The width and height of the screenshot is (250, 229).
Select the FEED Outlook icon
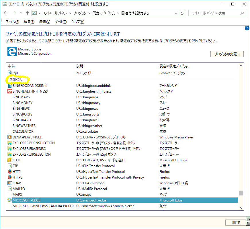[10, 160]
